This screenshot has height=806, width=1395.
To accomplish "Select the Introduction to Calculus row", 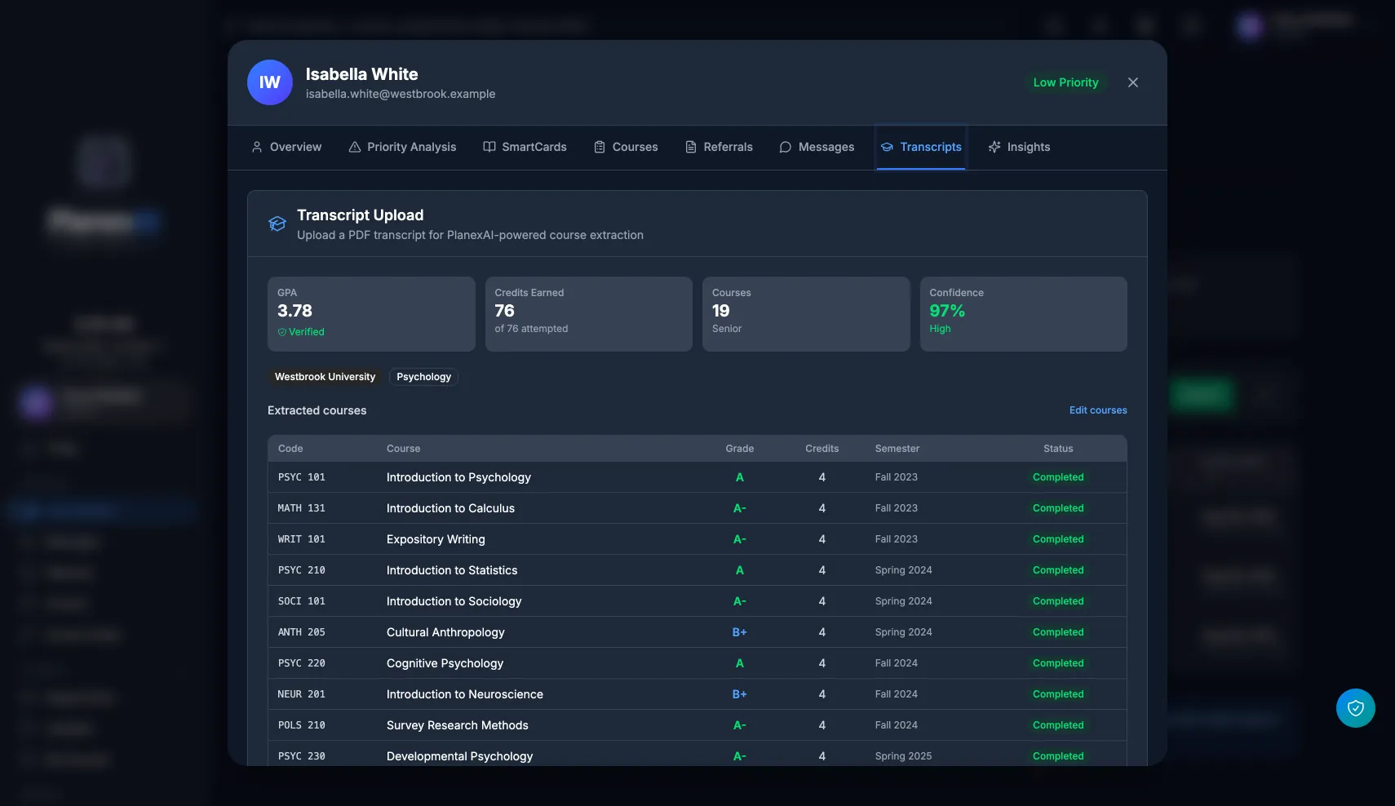I will tap(697, 508).
